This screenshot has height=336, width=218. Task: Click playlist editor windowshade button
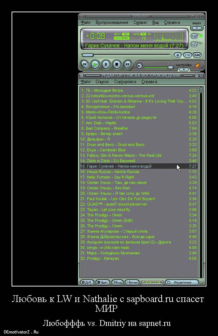(x=197, y=76)
